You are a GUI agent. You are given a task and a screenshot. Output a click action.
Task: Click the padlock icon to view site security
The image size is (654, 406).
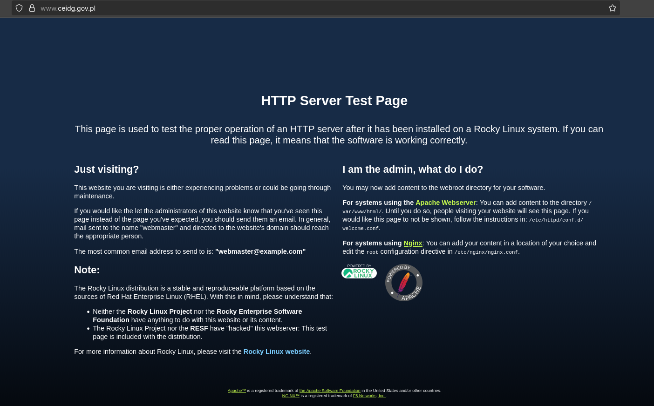(x=32, y=8)
